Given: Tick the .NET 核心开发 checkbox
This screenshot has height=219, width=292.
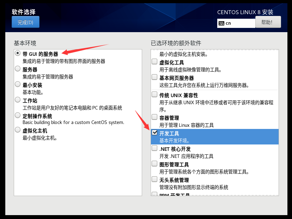Looking at the screenshot, I should [154, 148].
